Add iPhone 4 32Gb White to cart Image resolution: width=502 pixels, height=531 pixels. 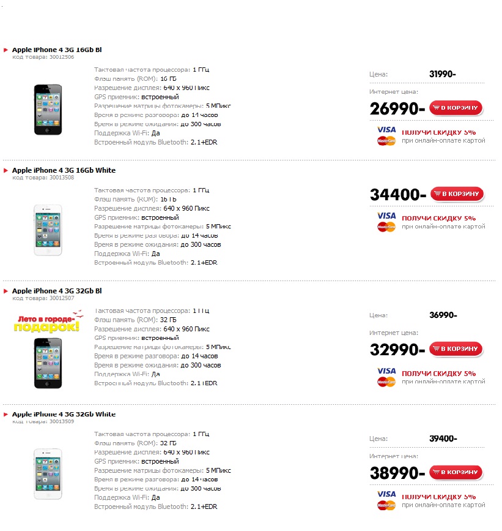tap(456, 472)
